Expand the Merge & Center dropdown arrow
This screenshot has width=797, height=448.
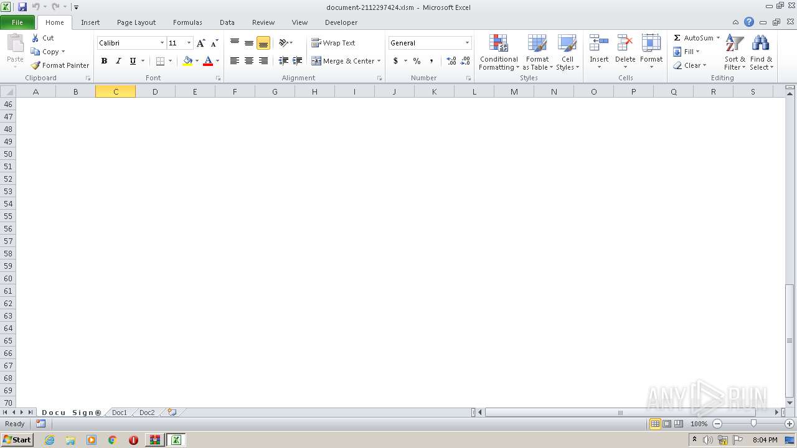[x=379, y=61]
